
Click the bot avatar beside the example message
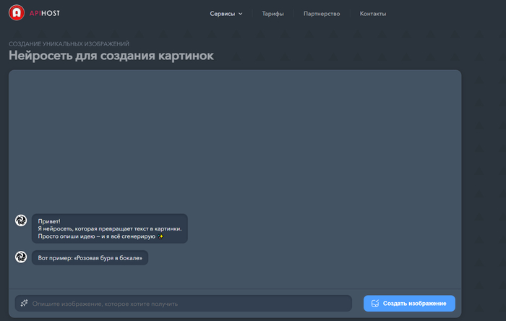[21, 257]
